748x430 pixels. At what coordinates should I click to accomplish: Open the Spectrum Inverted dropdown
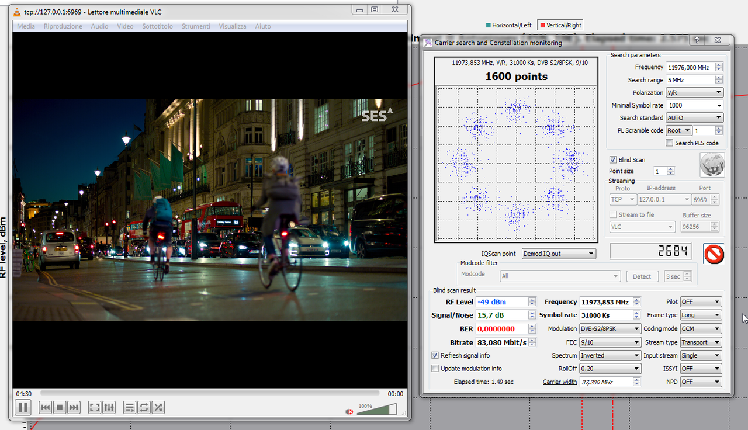point(610,355)
